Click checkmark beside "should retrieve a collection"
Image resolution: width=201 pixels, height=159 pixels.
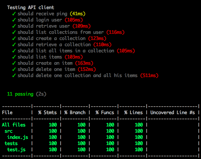tap(14, 45)
